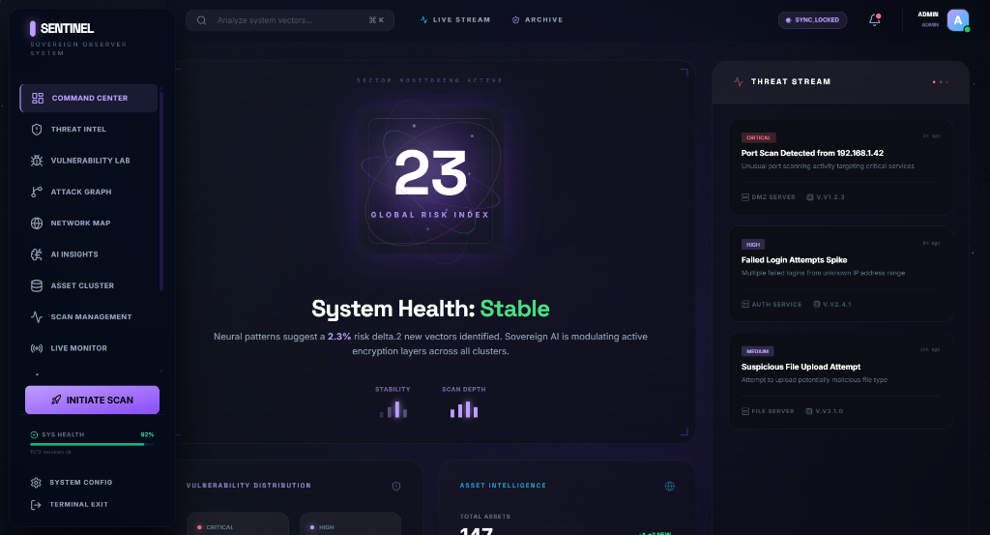Click Vulnerability Distribution shield icon
This screenshot has height=535, width=990.
(396, 487)
